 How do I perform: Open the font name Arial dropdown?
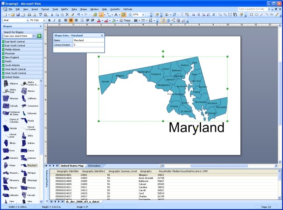click(x=28, y=21)
